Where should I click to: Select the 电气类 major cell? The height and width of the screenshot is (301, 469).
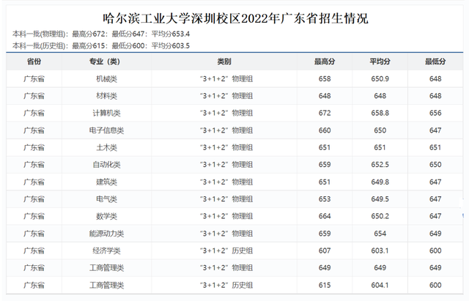point(106,198)
